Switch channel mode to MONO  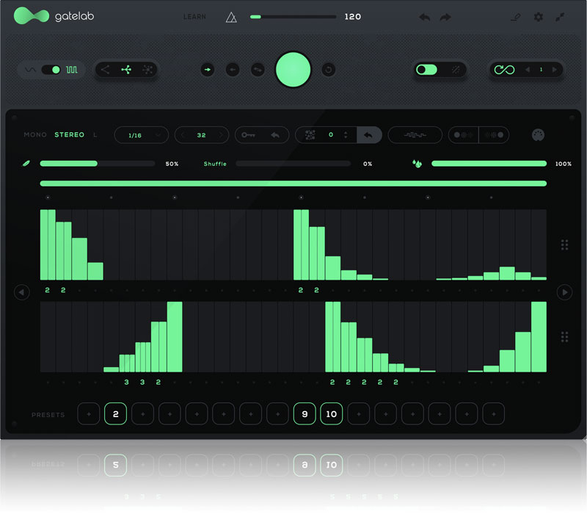(x=35, y=135)
